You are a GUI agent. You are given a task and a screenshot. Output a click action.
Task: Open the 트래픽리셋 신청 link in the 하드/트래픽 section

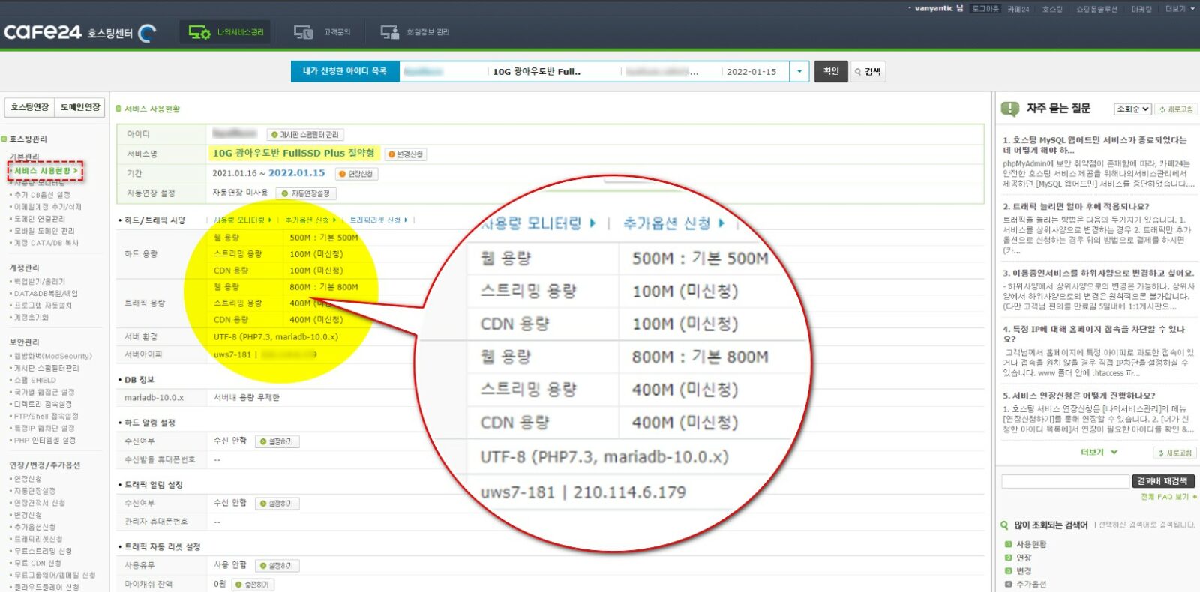[379, 220]
